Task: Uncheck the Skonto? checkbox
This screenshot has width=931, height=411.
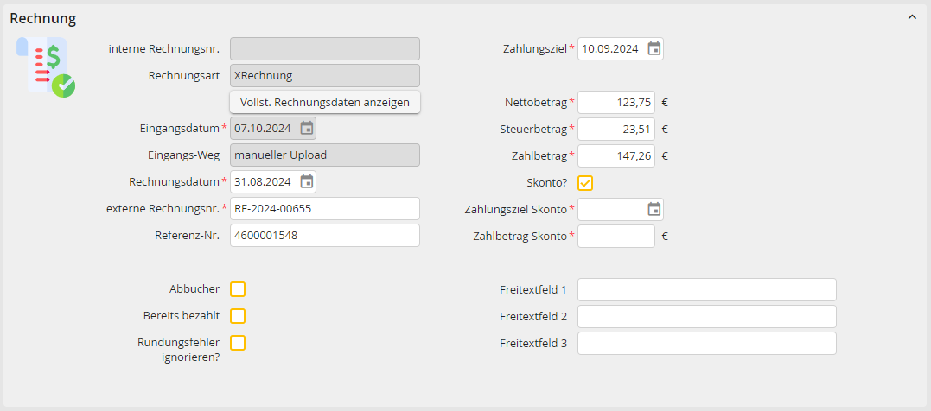Action: tap(585, 183)
